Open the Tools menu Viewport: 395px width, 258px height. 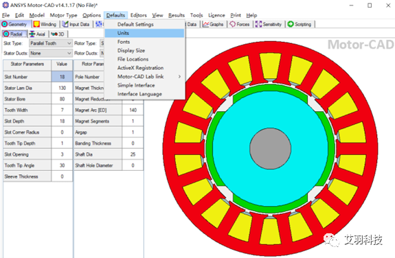tap(196, 15)
